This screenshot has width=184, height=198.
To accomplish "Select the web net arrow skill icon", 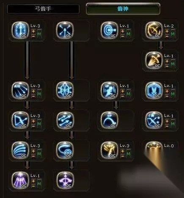I will coord(65,90).
